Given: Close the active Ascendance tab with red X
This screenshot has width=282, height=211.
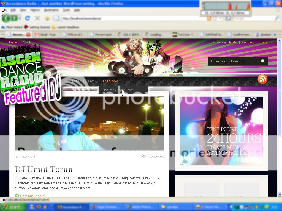Looking at the screenshot, I should pos(28,34).
